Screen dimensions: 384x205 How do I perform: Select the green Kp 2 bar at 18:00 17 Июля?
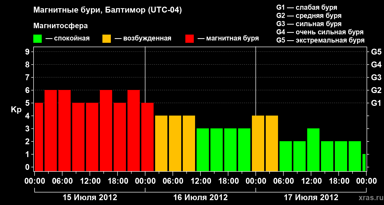[x=341, y=156]
